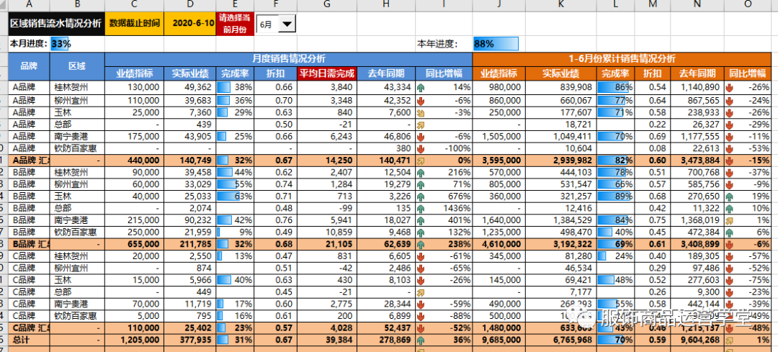This screenshot has height=352, width=778.
Task: Select the cell containing 1,140,890
Action: point(697,88)
